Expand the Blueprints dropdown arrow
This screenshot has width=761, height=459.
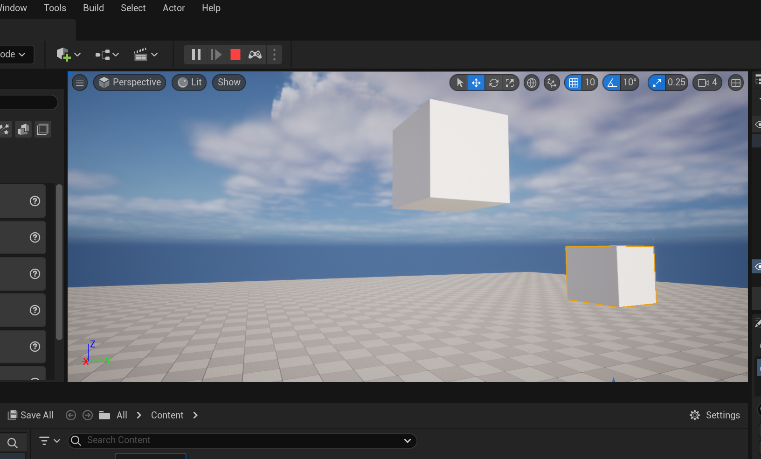[x=116, y=55]
